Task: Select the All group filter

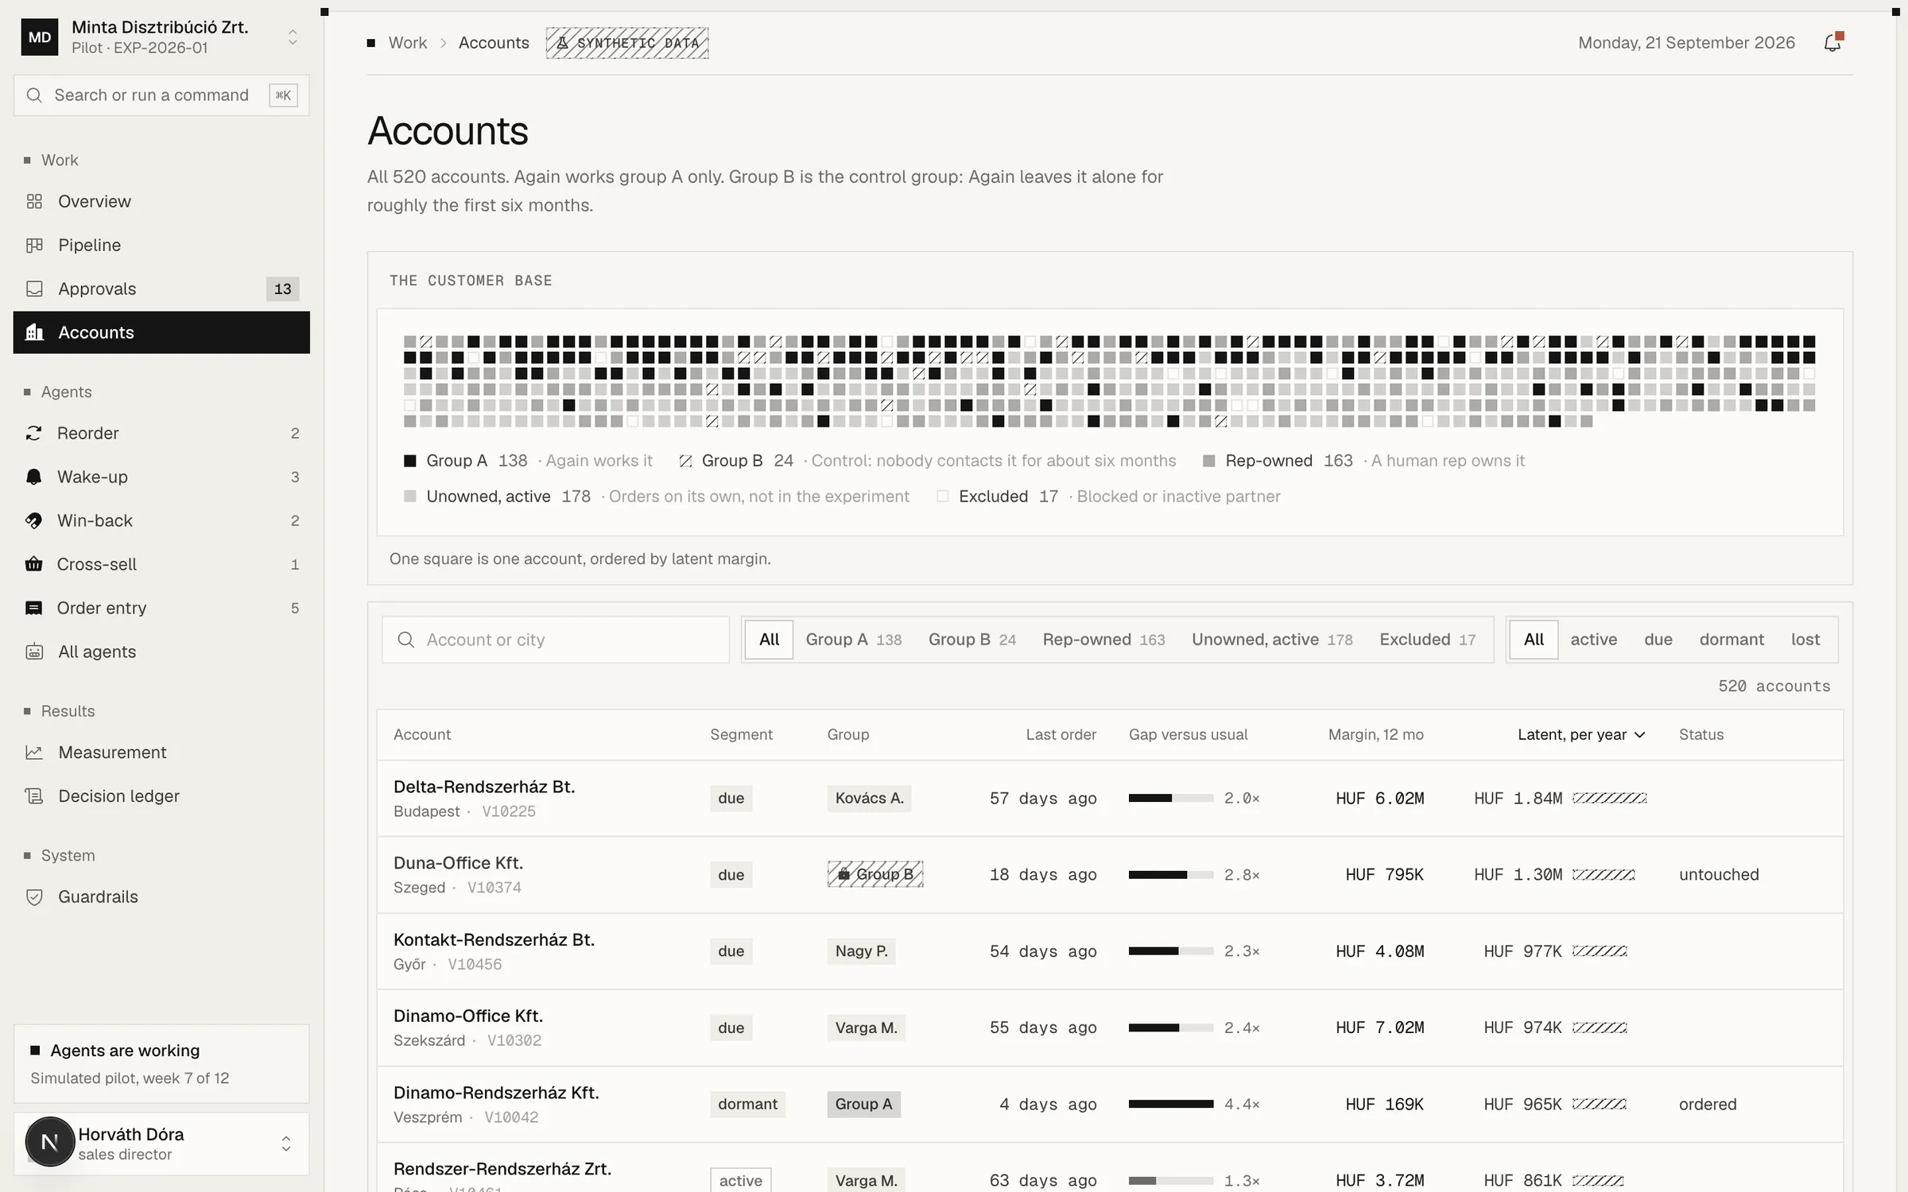Action: [x=769, y=640]
